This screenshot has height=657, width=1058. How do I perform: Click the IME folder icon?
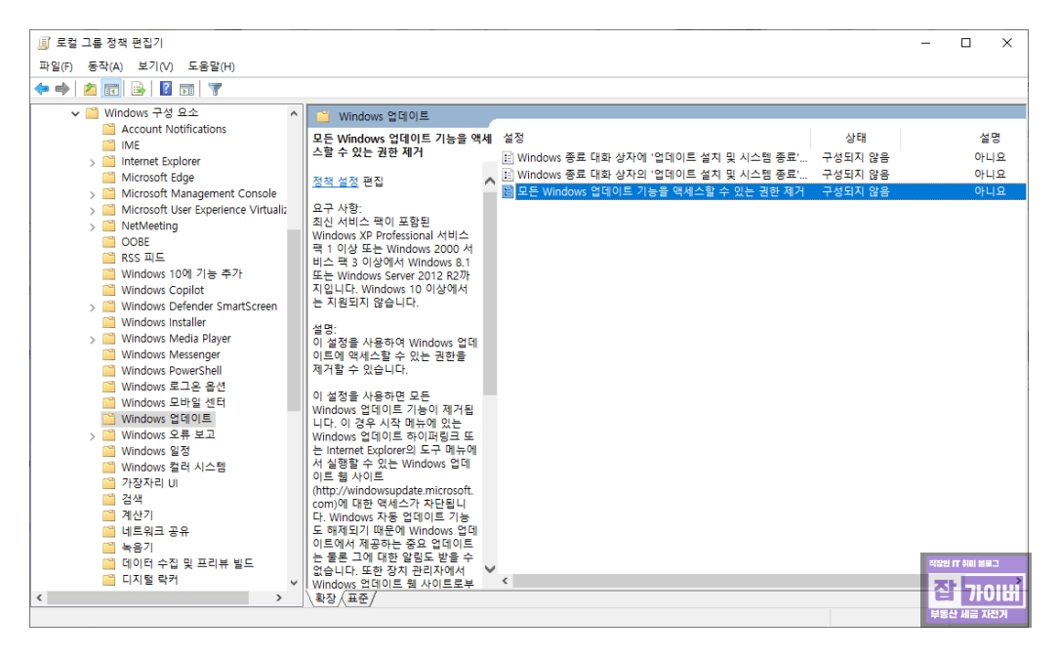(108, 145)
